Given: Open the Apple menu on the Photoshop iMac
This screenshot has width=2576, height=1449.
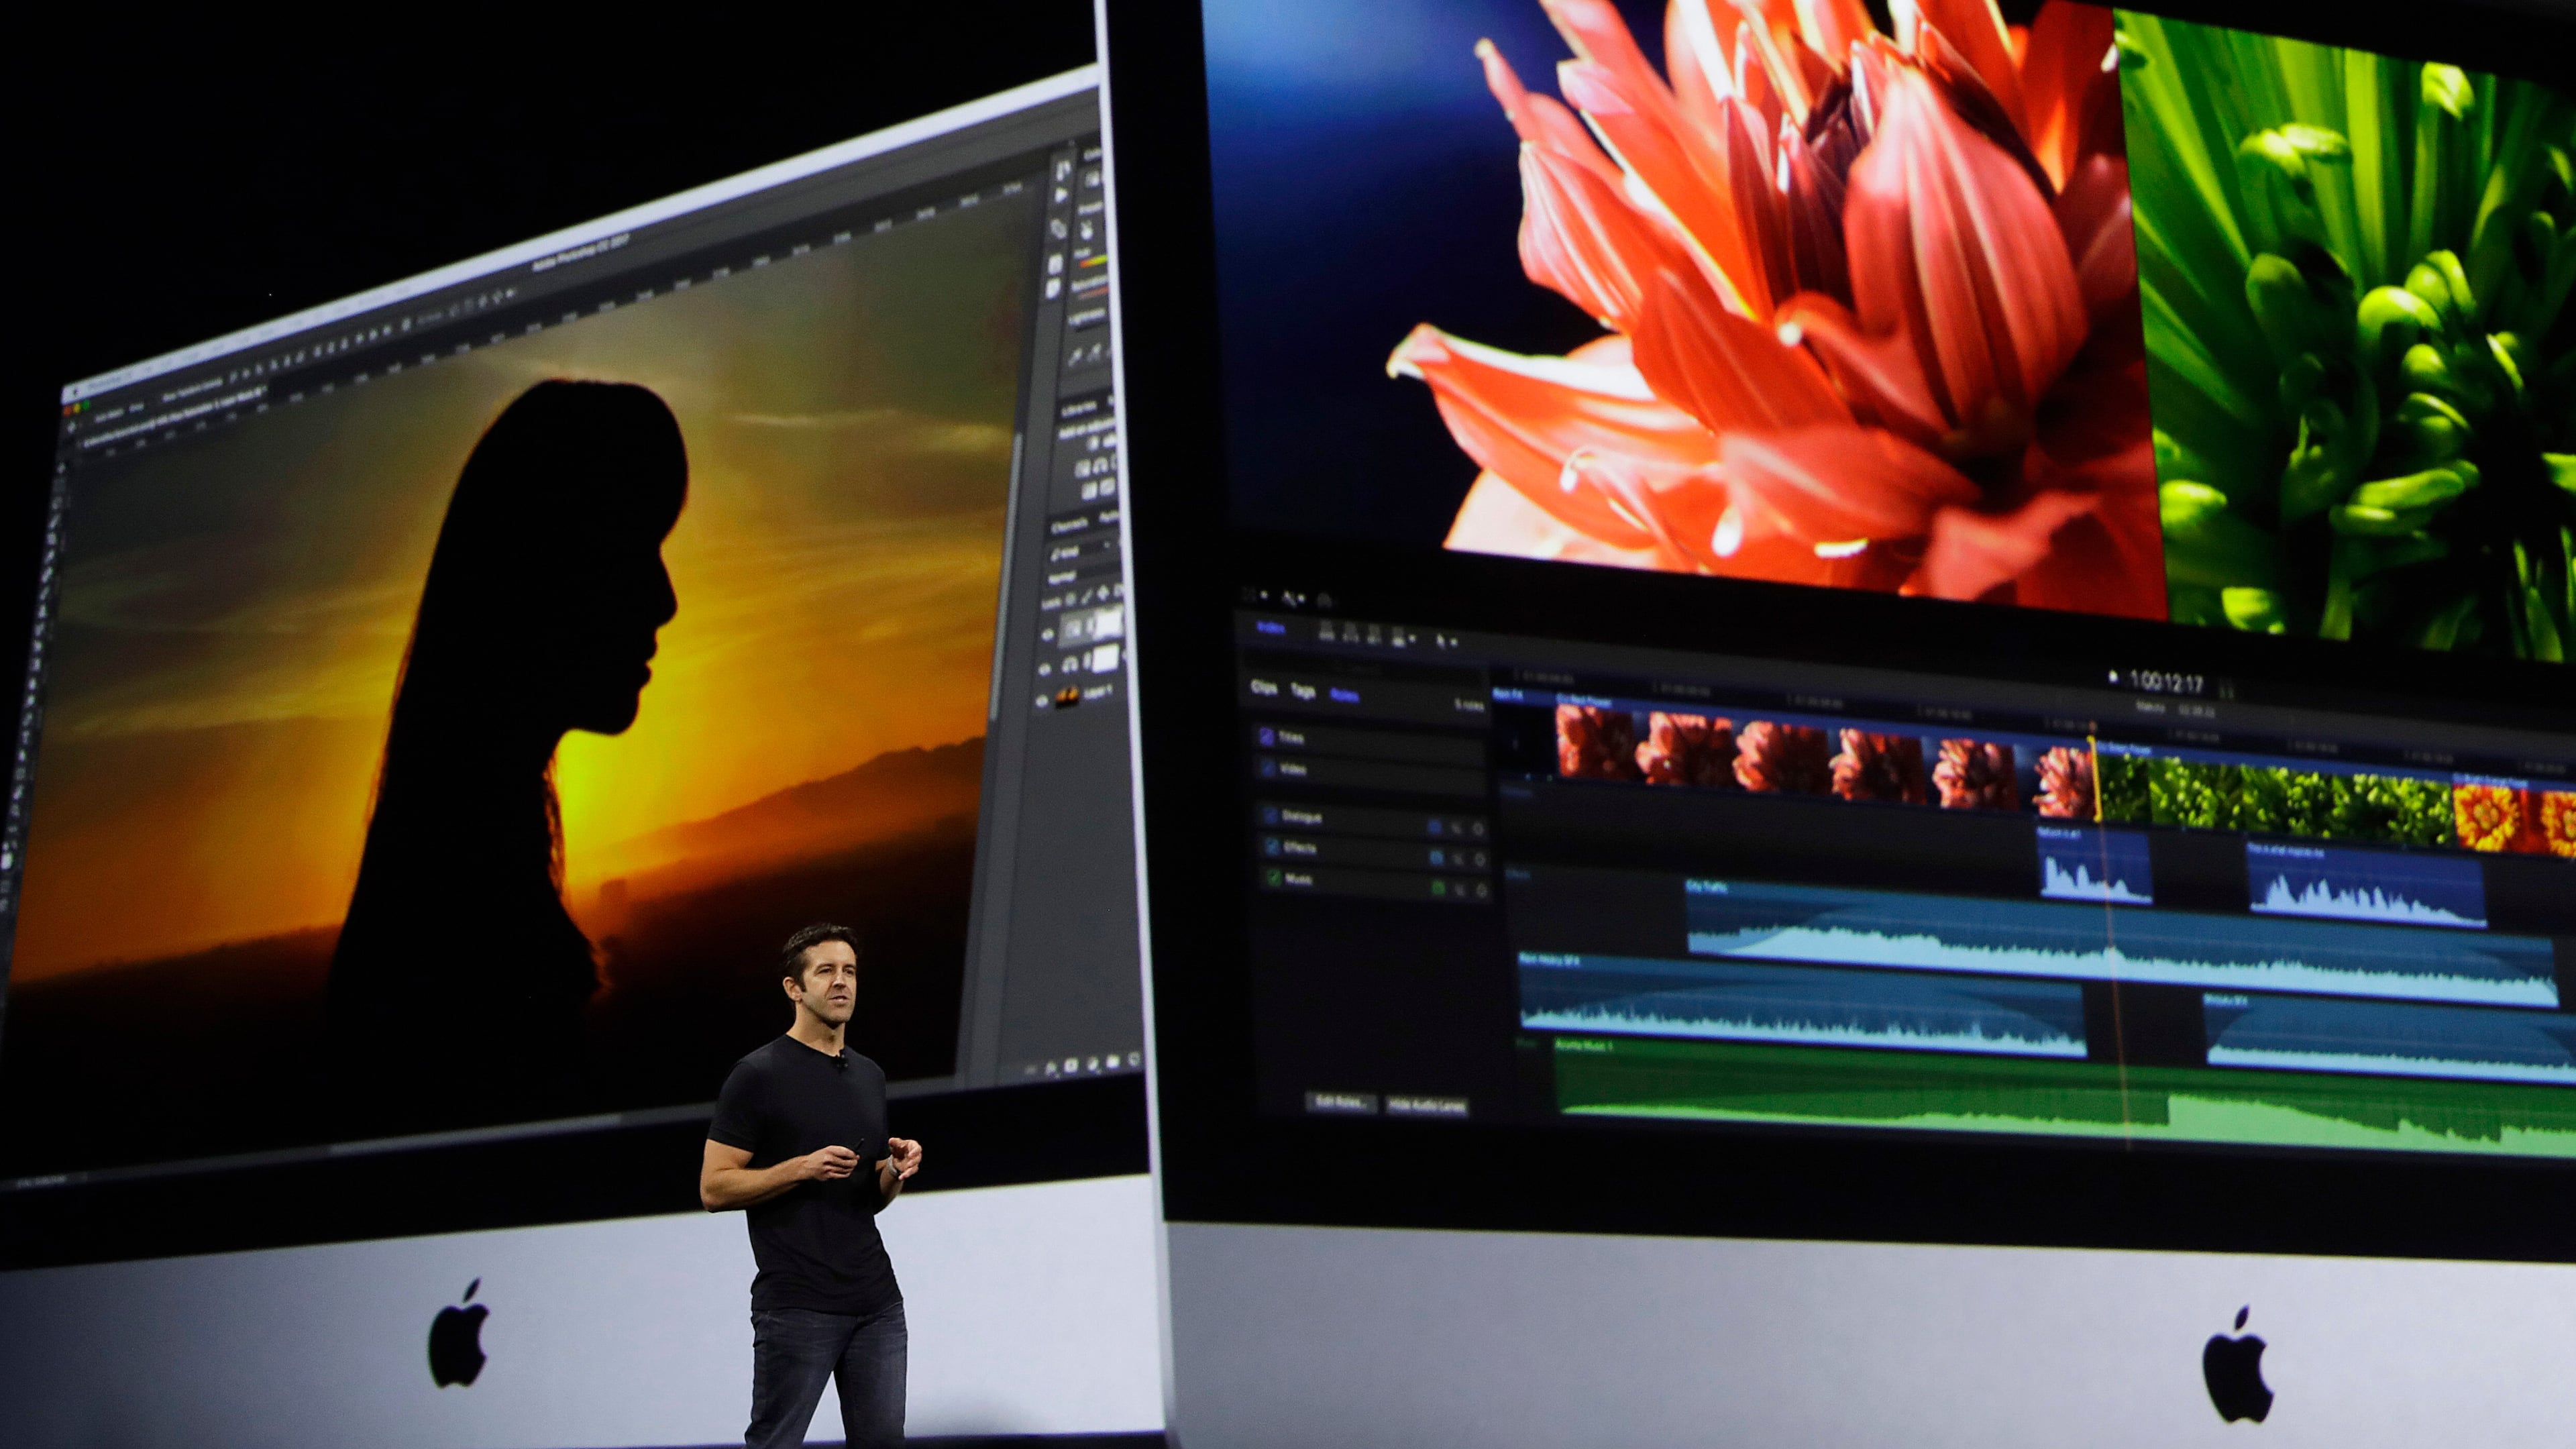Looking at the screenshot, I should coord(77,392).
